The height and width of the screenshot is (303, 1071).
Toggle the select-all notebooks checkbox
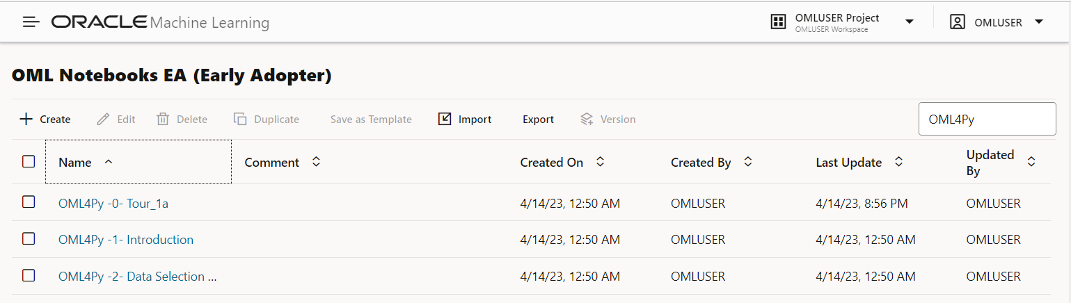[x=29, y=161]
